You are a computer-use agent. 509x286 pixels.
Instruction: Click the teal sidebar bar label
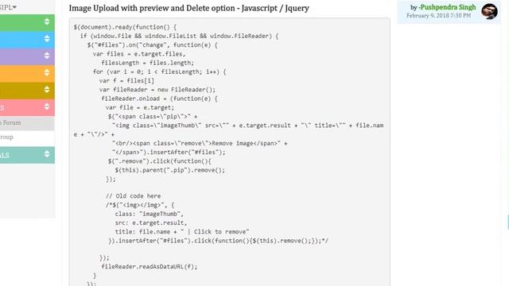point(5,156)
